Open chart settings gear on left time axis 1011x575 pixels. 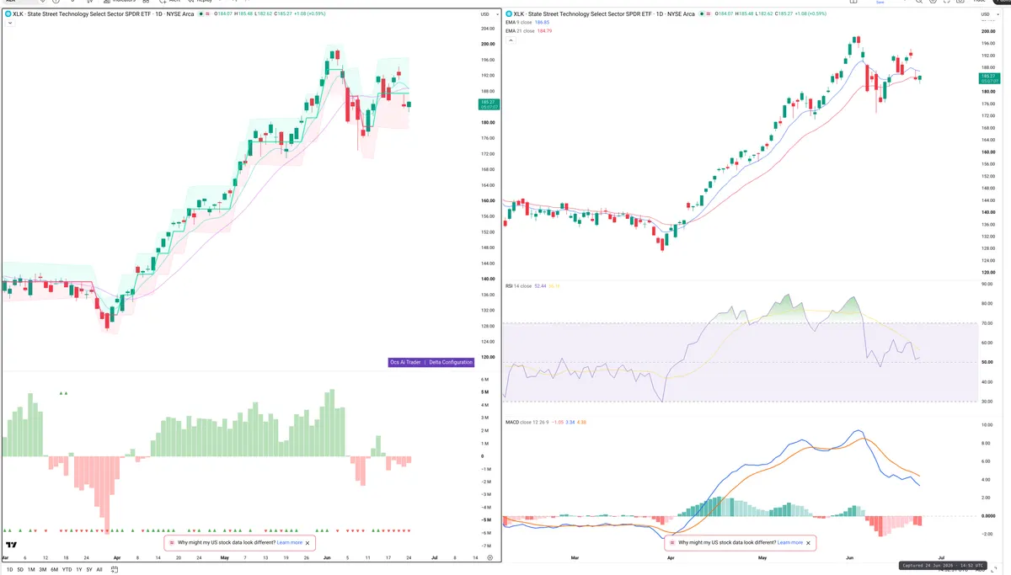[489, 557]
